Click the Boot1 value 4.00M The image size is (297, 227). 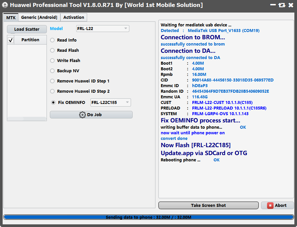pos(198,63)
